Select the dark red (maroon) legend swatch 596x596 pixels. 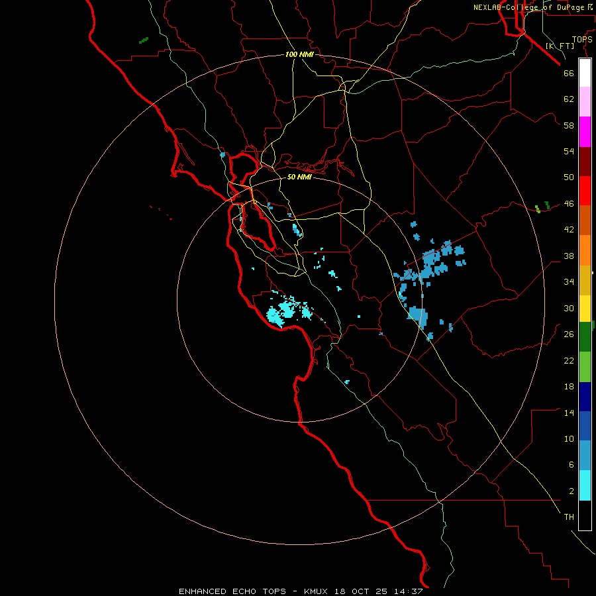coord(585,162)
